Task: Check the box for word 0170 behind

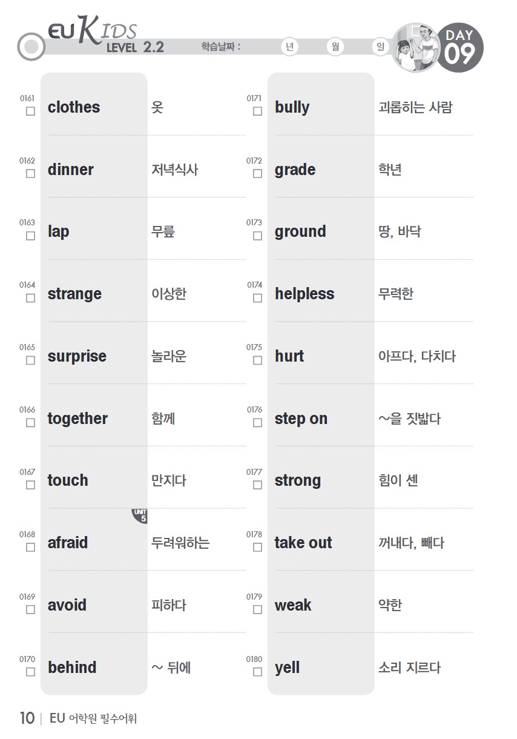Action: click(x=30, y=672)
